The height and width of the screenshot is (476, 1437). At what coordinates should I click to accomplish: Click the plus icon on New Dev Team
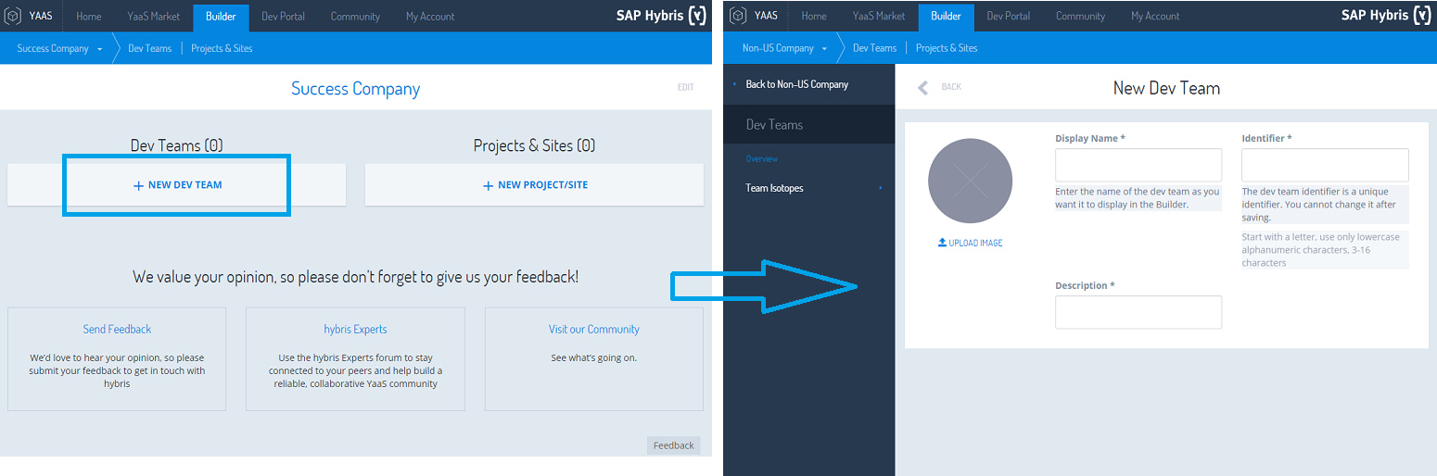tap(139, 185)
